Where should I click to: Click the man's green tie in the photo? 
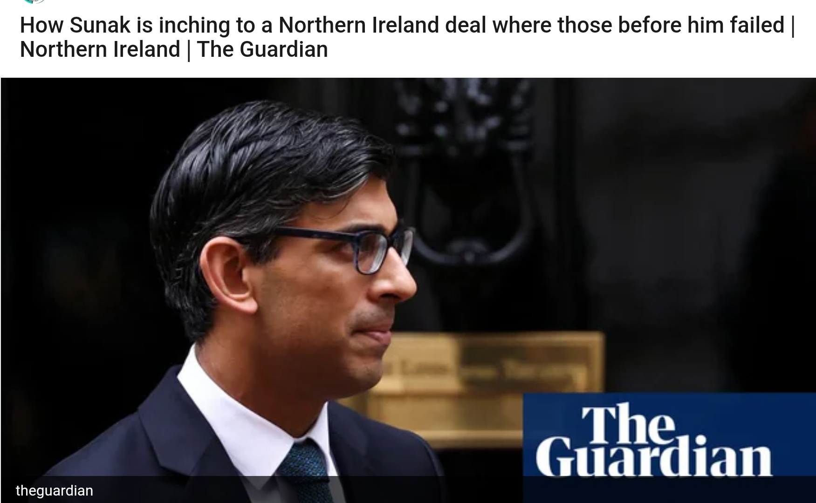click(x=307, y=470)
